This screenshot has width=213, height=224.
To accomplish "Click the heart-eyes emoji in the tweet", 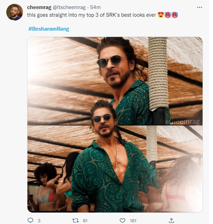I will (x=161, y=16).
